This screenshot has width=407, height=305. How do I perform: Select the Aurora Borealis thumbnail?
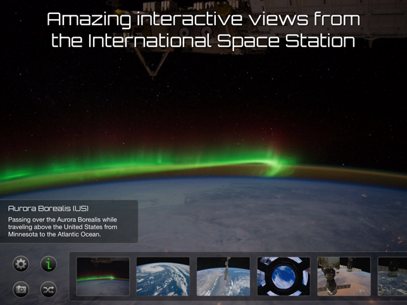point(103,277)
